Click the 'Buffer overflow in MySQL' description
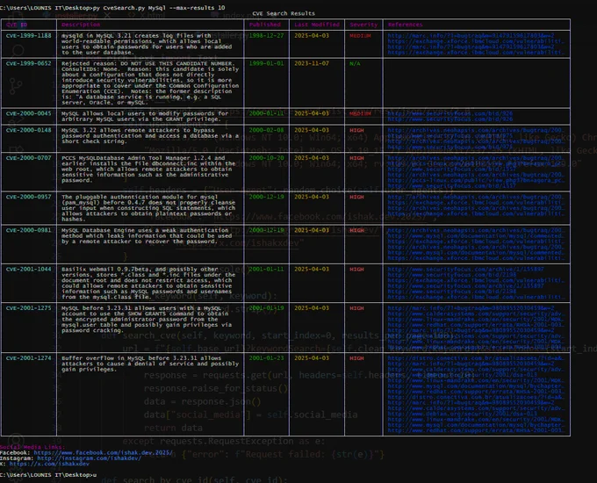Screen dimensions: 597x483 click(150, 364)
